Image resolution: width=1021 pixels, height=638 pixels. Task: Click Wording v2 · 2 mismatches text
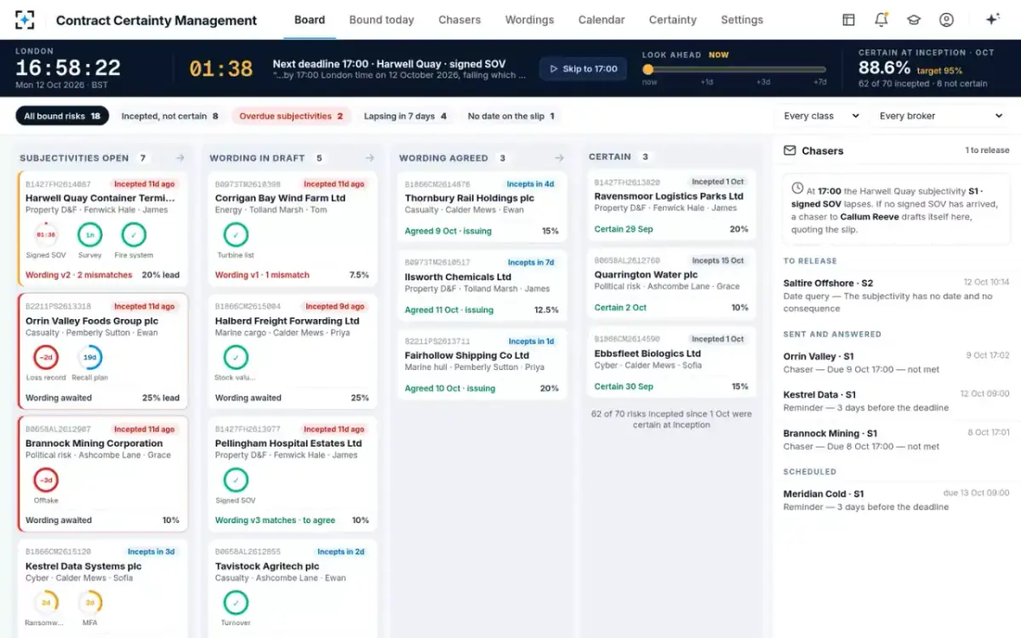(x=78, y=275)
